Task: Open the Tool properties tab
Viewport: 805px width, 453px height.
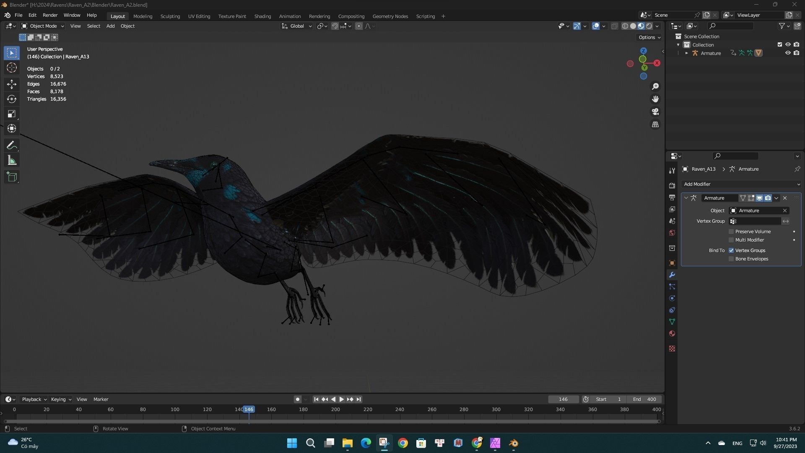Action: (672, 171)
